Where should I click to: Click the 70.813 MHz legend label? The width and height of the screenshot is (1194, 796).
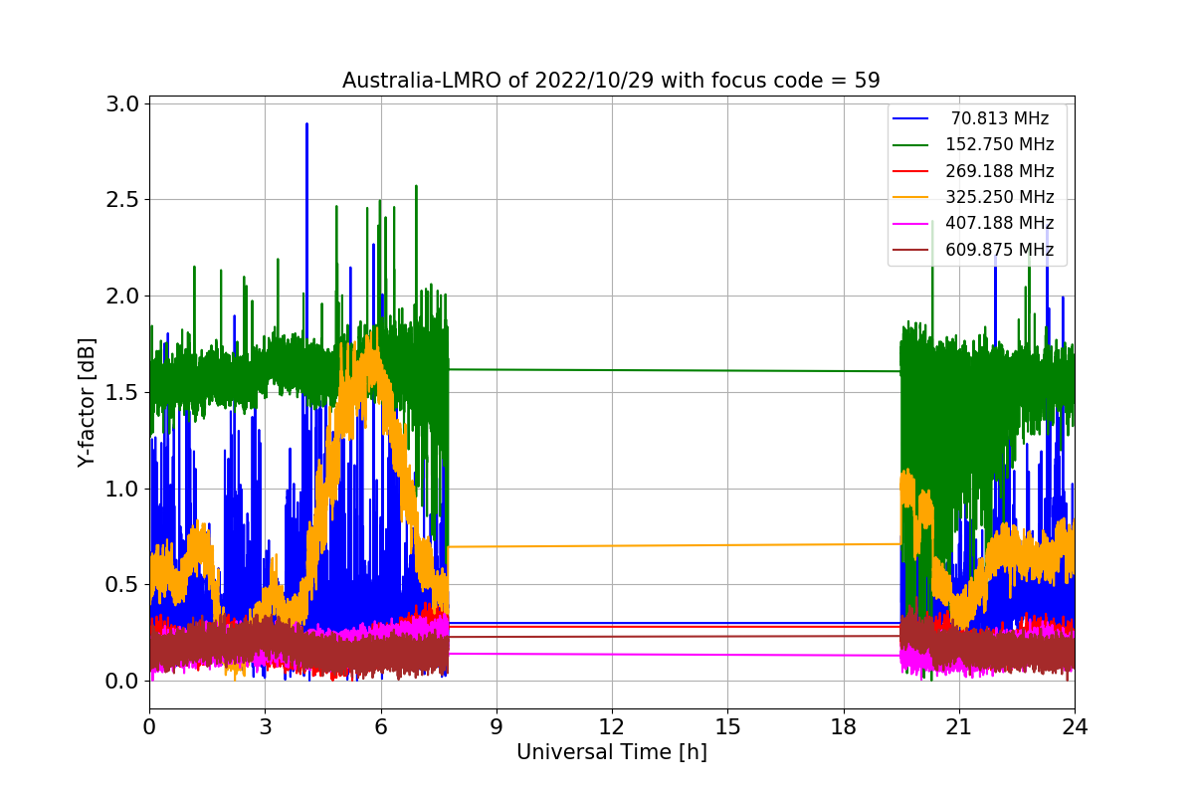(x=1000, y=118)
